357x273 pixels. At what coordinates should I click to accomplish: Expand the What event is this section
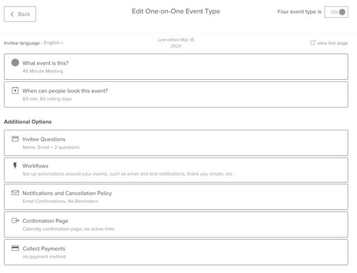pyautogui.click(x=176, y=67)
